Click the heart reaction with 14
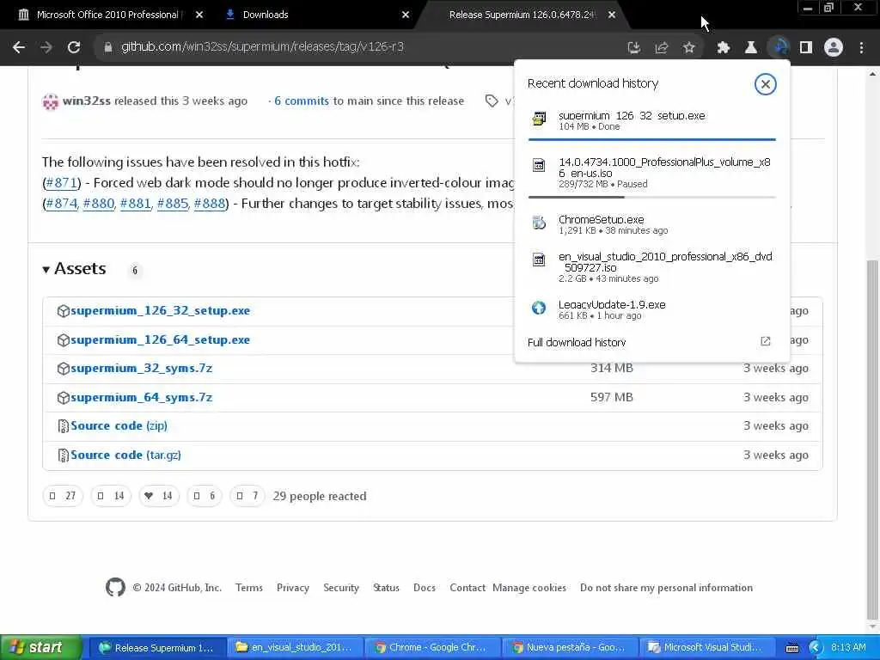This screenshot has height=660, width=880. [x=159, y=496]
